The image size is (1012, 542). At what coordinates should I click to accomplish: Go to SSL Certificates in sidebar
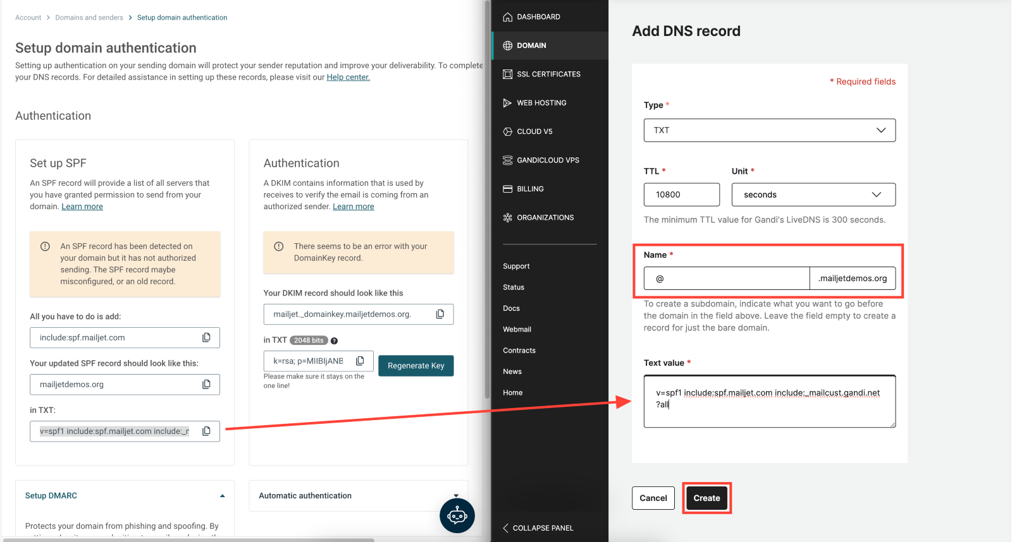pyautogui.click(x=548, y=74)
